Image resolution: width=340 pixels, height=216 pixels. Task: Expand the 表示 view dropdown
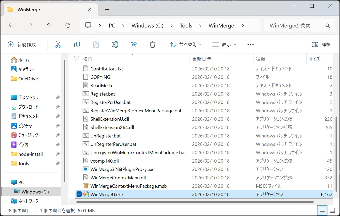coord(224,45)
